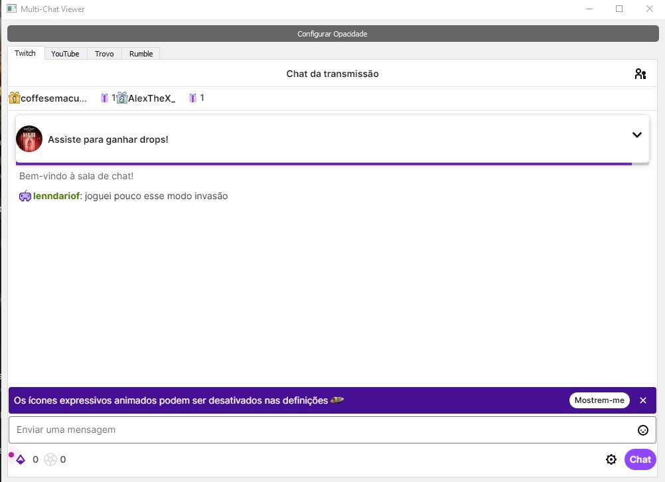Switch to the Rumble tab
The width and height of the screenshot is (665, 482).
click(141, 54)
